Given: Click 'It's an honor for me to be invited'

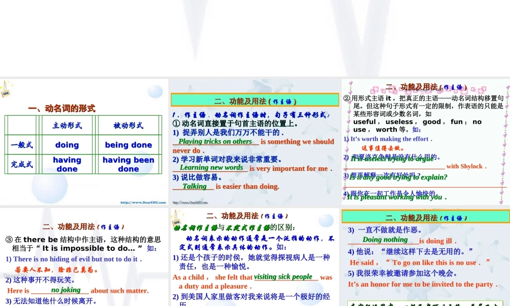Looking at the screenshot, I should [422, 284].
